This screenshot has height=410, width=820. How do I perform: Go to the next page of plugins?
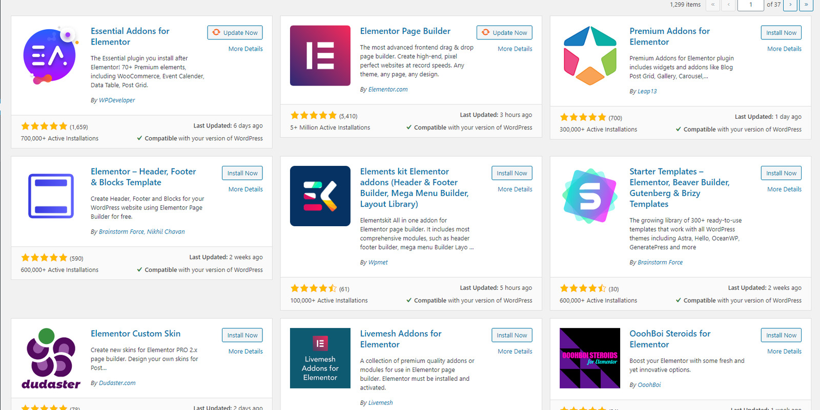tap(790, 5)
